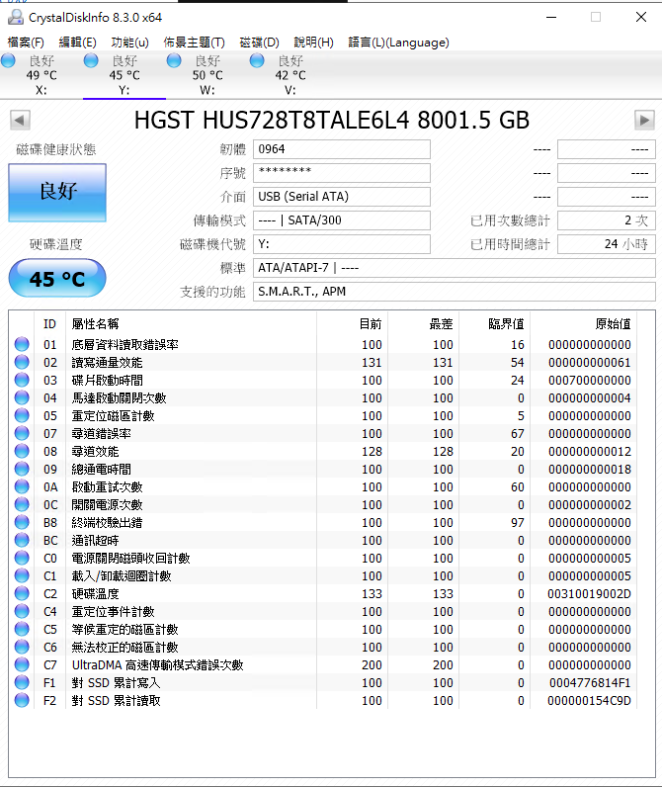
Task: Click status orb for drive W:
Action: [x=175, y=61]
